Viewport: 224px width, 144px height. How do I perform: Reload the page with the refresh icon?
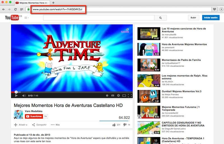click(15, 9)
